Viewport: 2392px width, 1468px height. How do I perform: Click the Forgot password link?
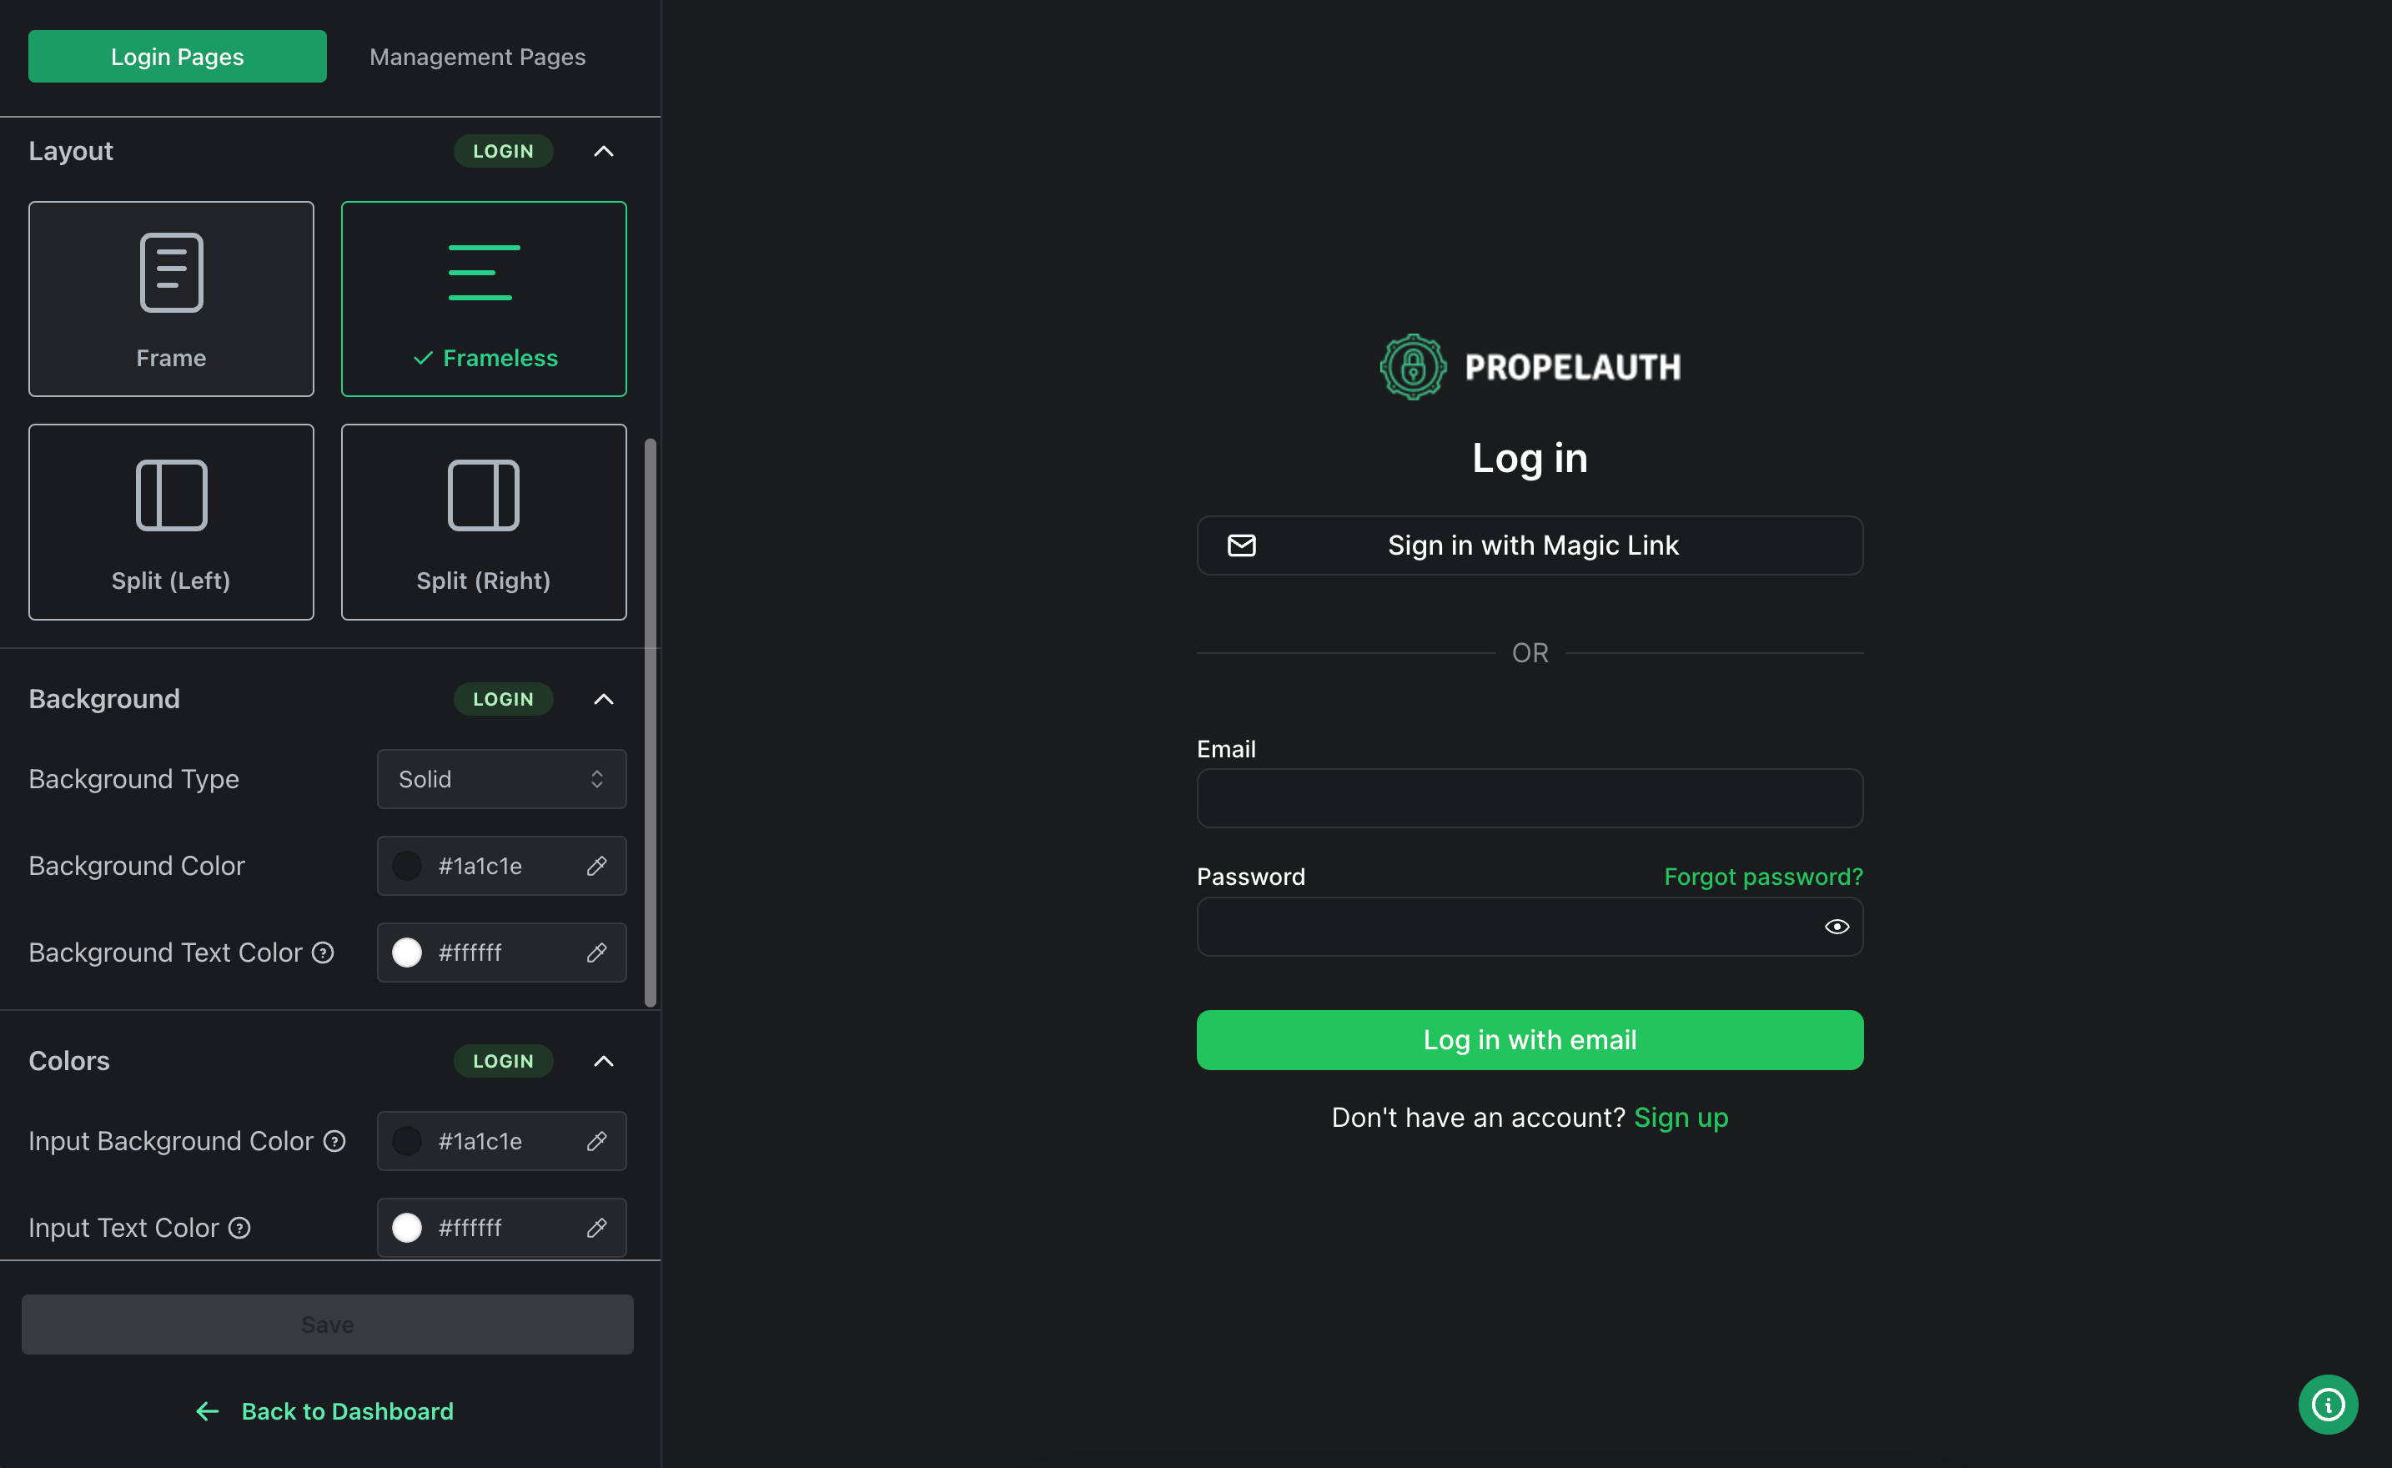pyautogui.click(x=1763, y=875)
